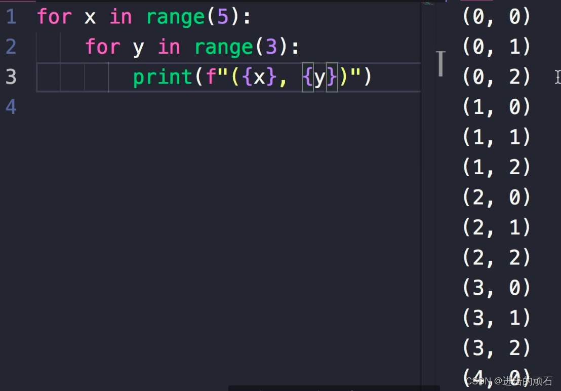Click the variable x on line 1
561x391 pixels.
coord(89,16)
